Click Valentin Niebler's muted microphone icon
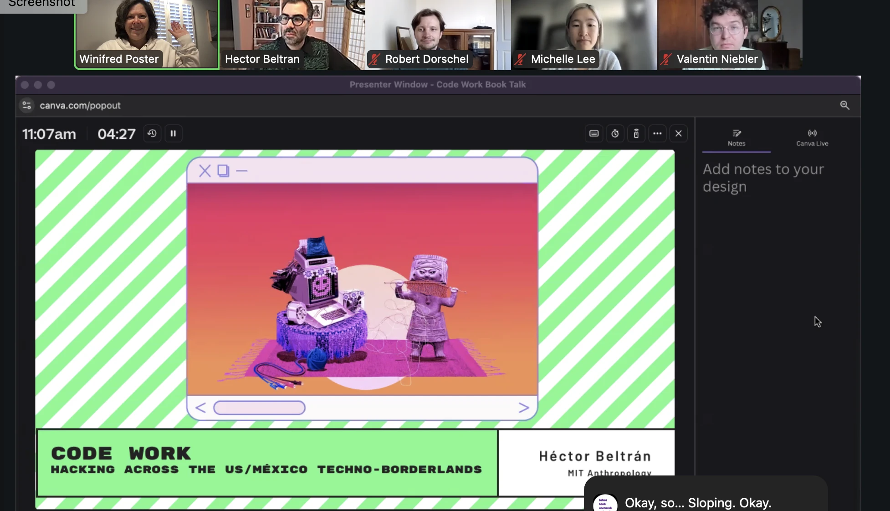 [x=666, y=59]
